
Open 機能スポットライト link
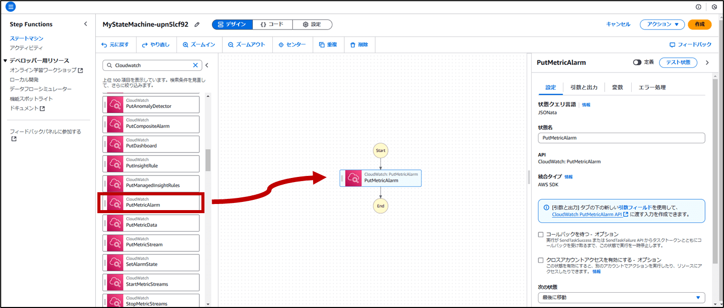click(x=31, y=98)
